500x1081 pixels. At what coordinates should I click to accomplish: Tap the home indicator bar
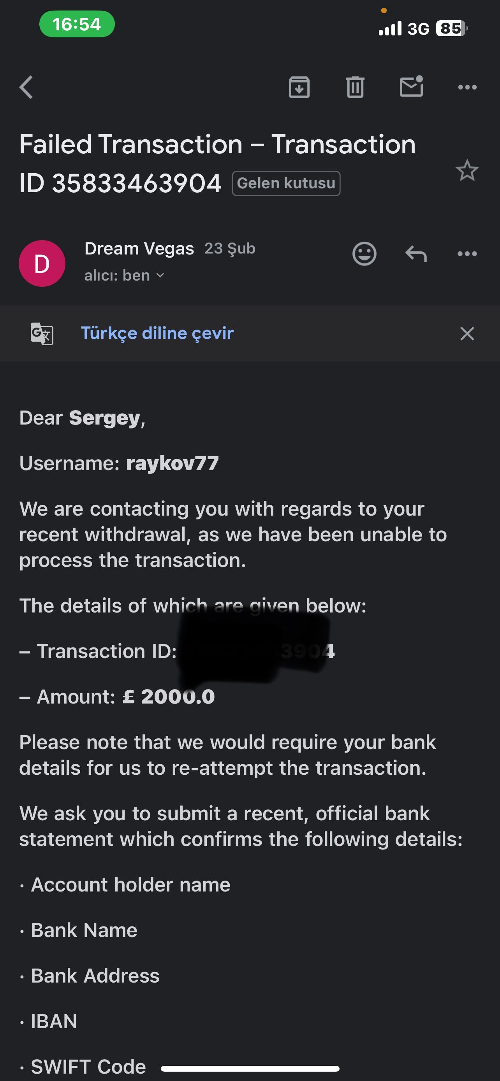pyautogui.click(x=250, y=1069)
